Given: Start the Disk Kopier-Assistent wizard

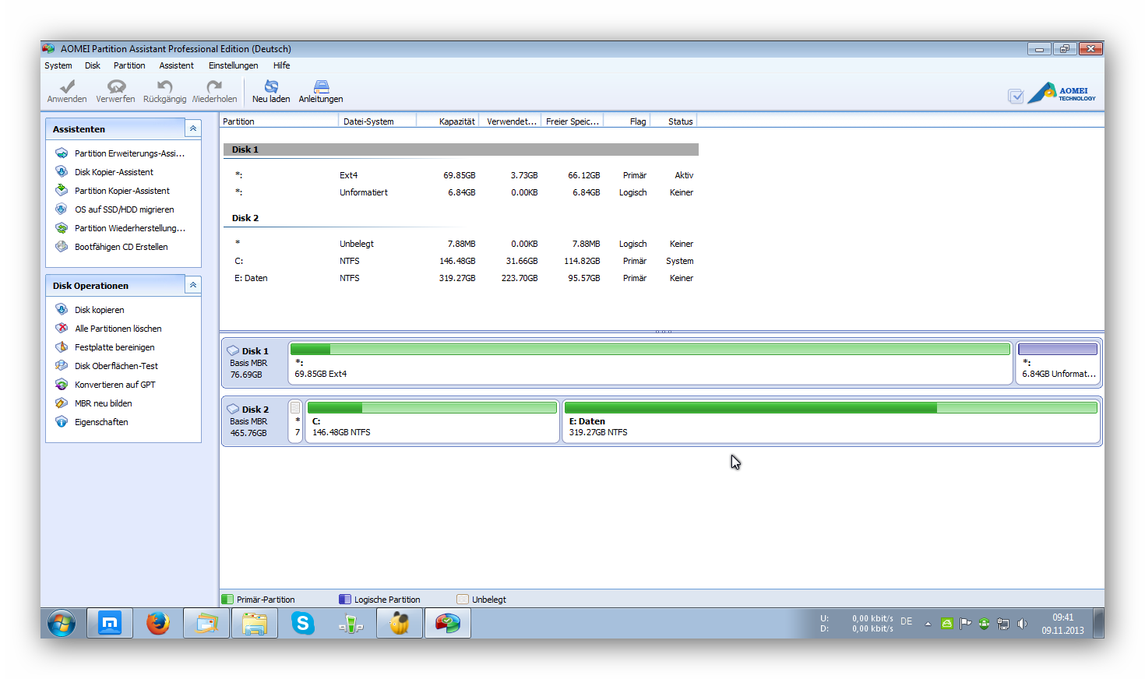Looking at the screenshot, I should pos(114,172).
